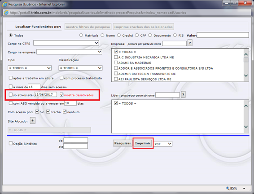Select the PIS radio button
The image size is (254, 194).
(x=175, y=35)
